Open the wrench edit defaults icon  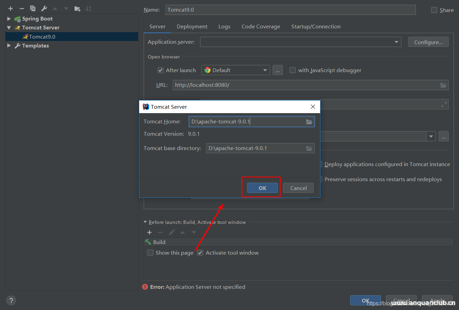[44, 9]
